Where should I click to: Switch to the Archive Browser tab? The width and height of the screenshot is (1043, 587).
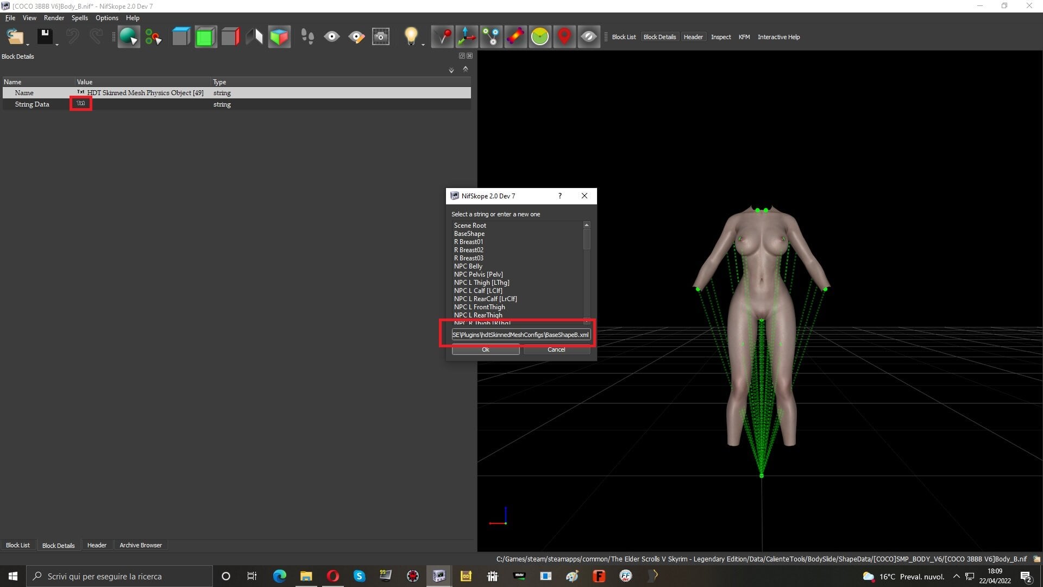tap(141, 545)
